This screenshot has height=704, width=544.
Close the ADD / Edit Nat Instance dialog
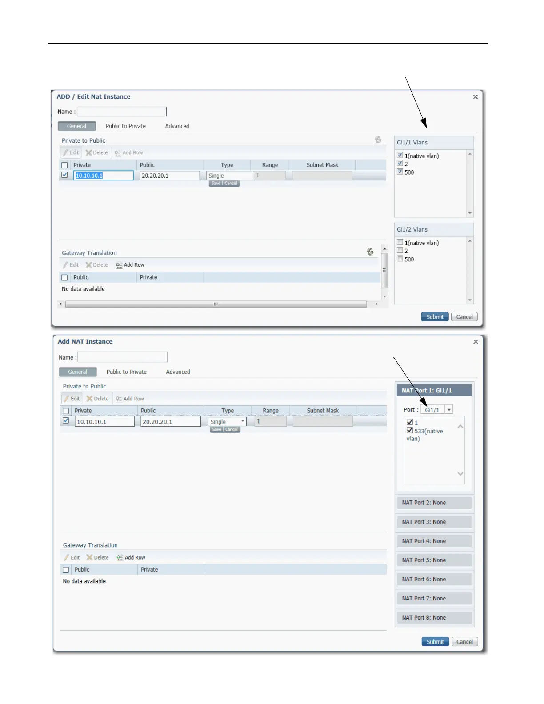click(x=476, y=96)
